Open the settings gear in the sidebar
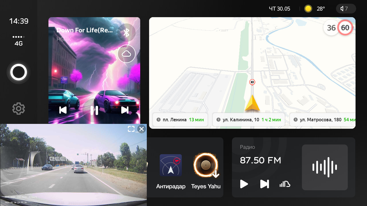The width and height of the screenshot is (367, 206). tap(19, 109)
